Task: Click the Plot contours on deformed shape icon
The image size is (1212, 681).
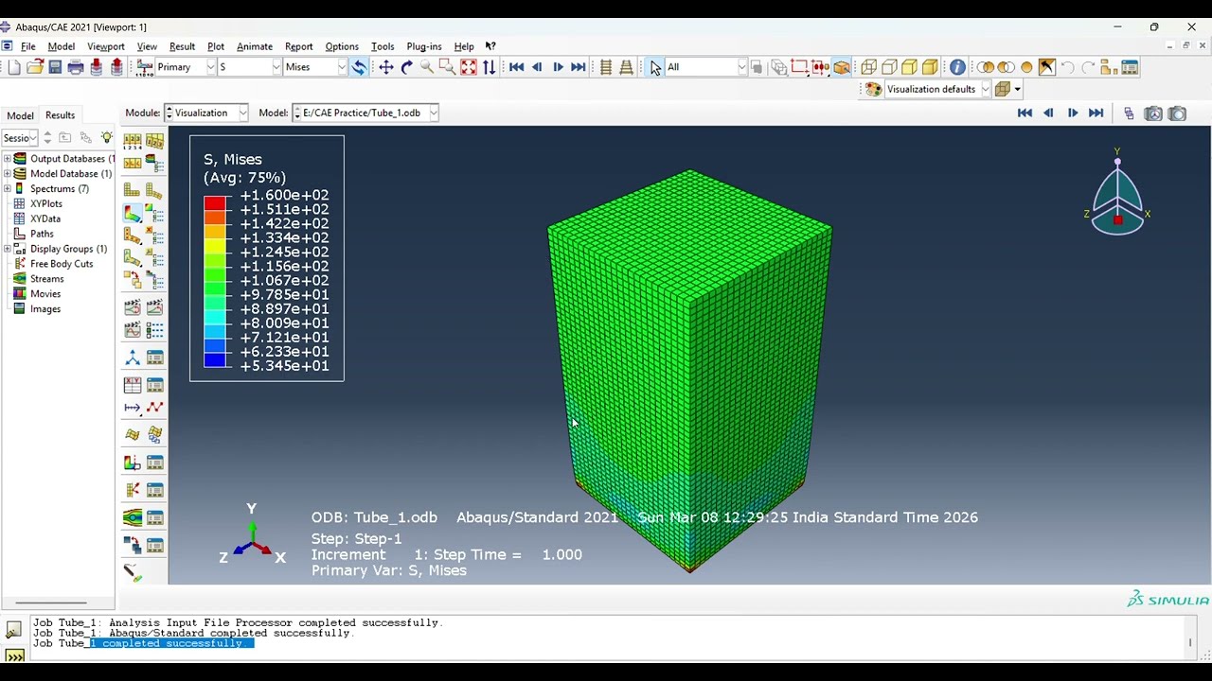Action: [x=133, y=213]
